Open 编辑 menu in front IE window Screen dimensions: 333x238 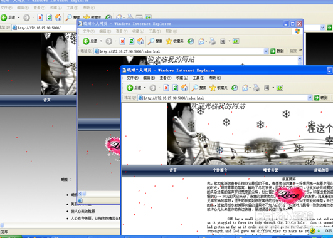tap(149, 78)
